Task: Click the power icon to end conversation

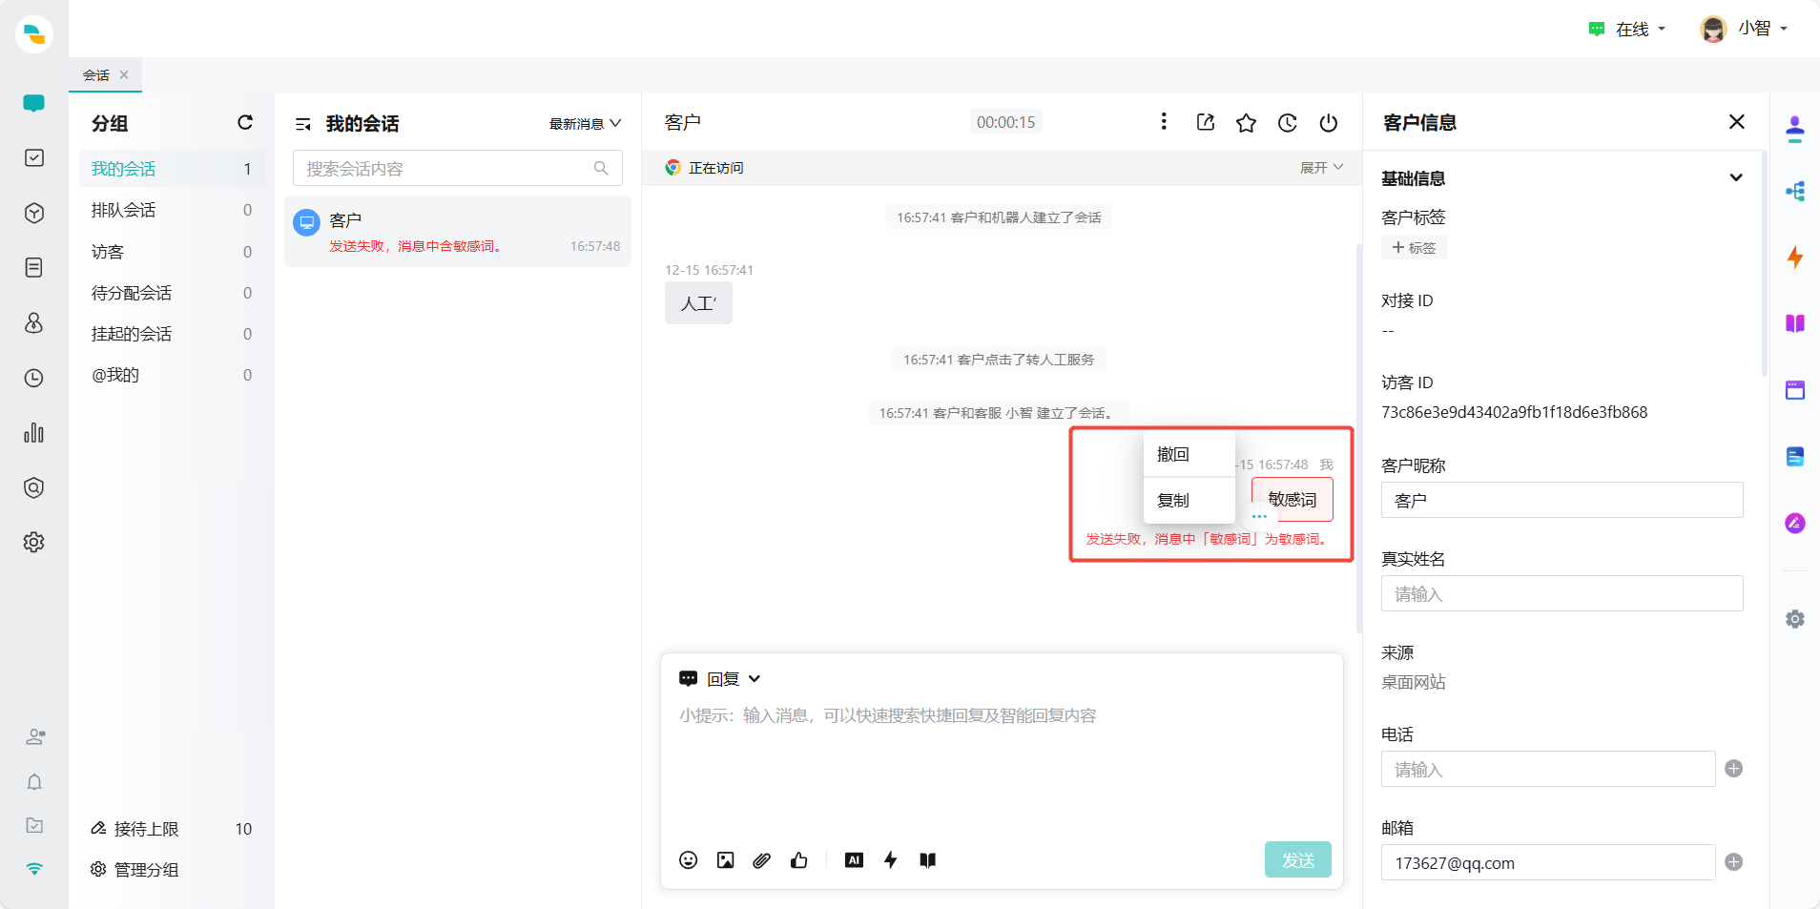Action: (x=1328, y=123)
